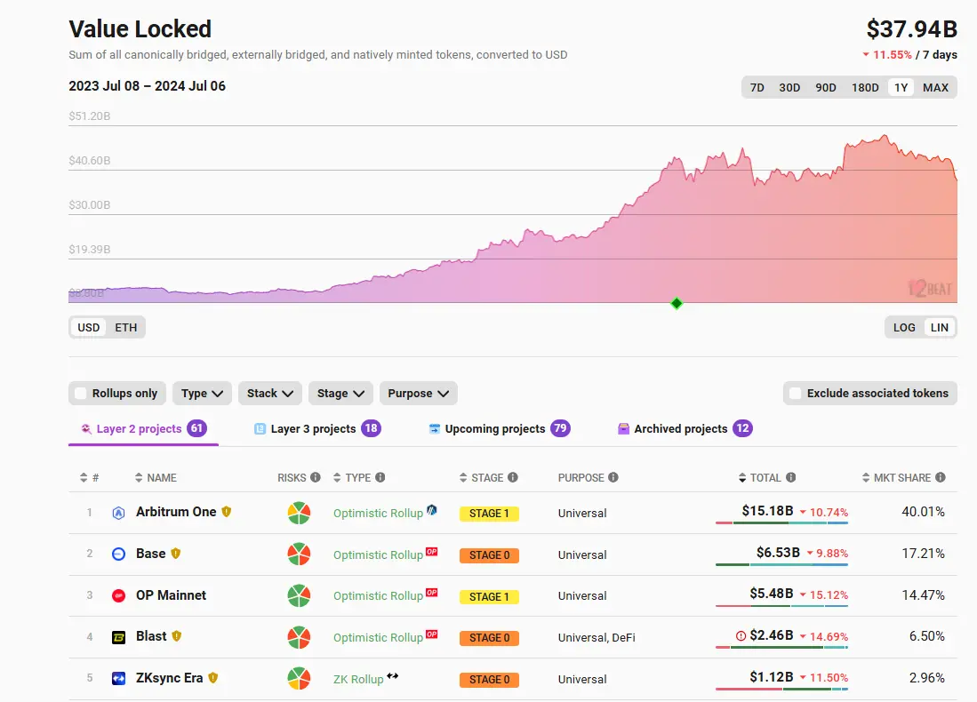Image resolution: width=977 pixels, height=702 pixels.
Task: Check the Exclude associated tokens box
Action: [x=796, y=394]
